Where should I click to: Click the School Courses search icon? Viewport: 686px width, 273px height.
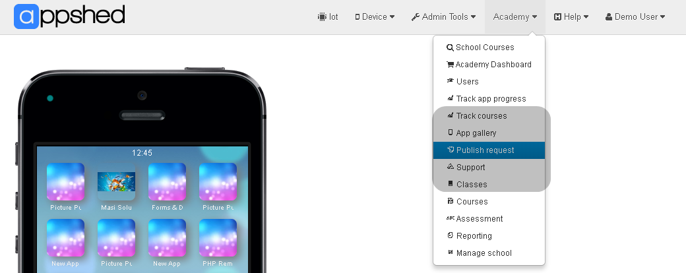click(450, 47)
